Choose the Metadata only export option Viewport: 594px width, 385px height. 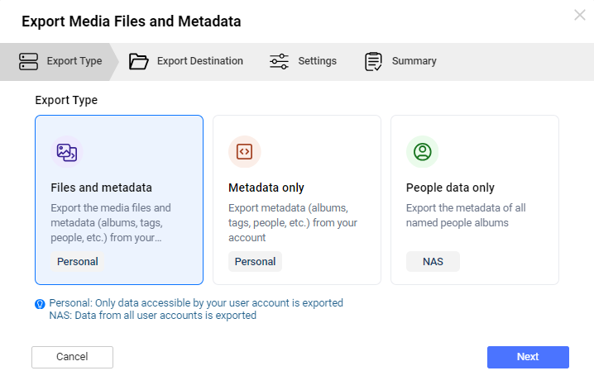coord(297,200)
